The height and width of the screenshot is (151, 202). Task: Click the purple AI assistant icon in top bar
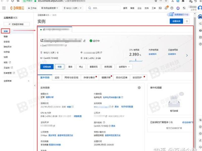click(x=178, y=8)
